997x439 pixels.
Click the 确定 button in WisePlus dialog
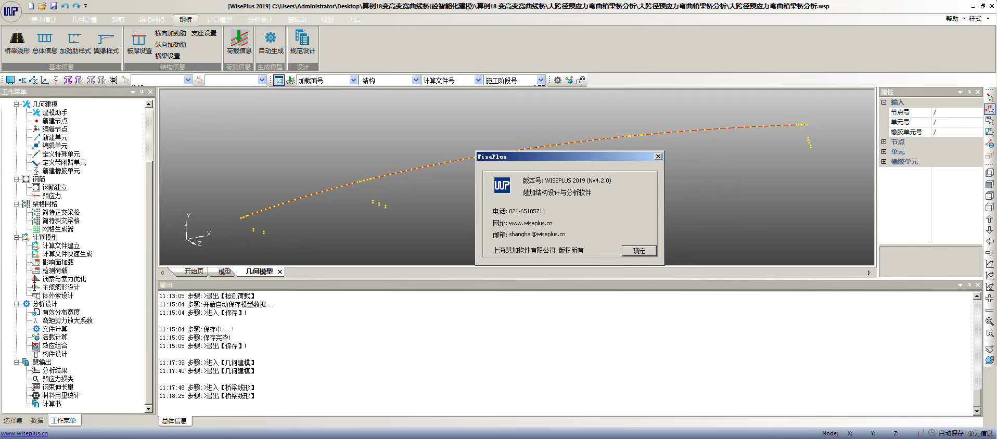[x=639, y=251]
